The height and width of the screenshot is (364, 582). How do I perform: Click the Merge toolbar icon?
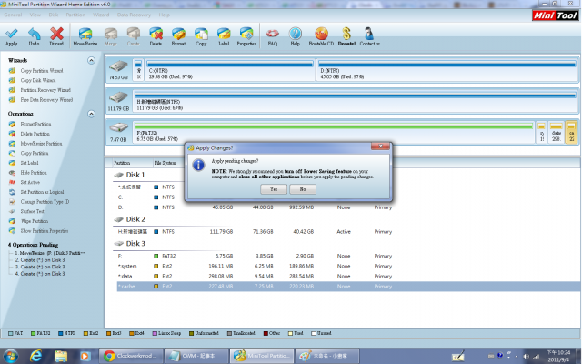tap(111, 36)
